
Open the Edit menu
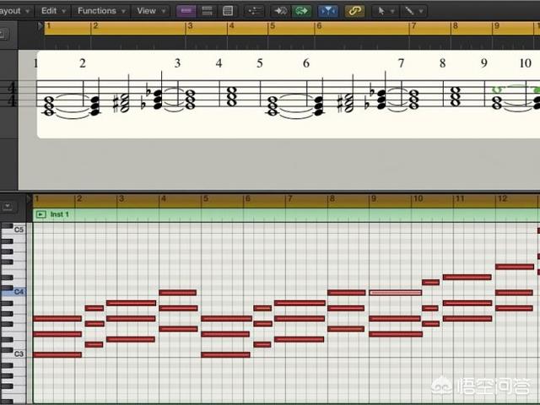pos(52,11)
